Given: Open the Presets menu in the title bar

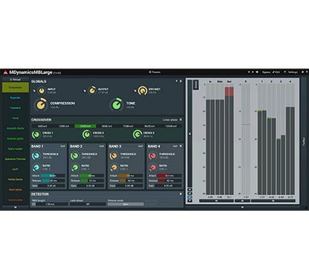Looking at the screenshot, I should [x=154, y=72].
